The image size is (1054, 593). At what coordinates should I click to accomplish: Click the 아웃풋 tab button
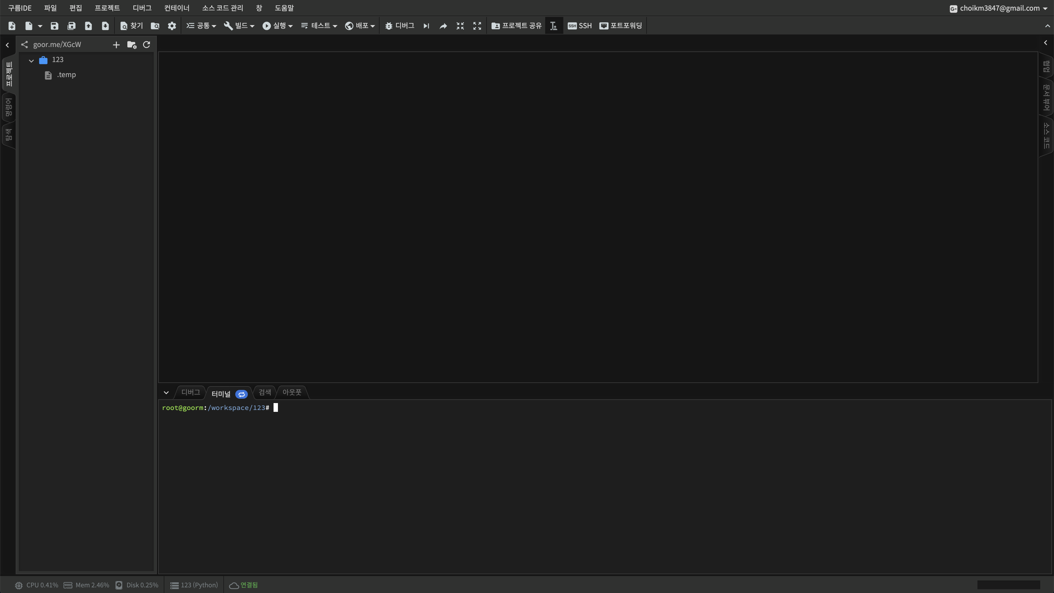[x=292, y=392]
